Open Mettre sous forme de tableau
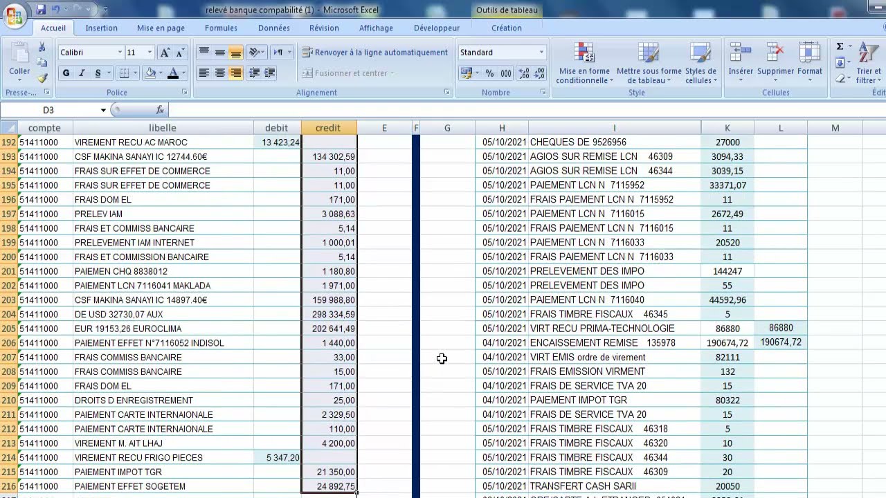Viewport: 886px width, 498px height. [649, 63]
